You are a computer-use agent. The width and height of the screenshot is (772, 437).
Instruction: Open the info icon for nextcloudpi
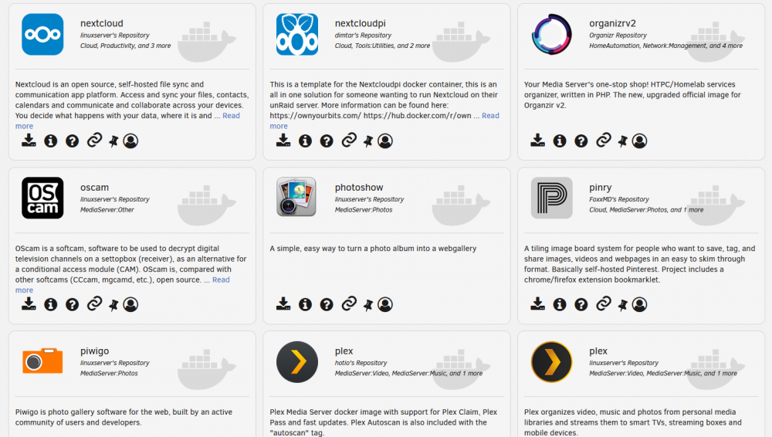(305, 141)
